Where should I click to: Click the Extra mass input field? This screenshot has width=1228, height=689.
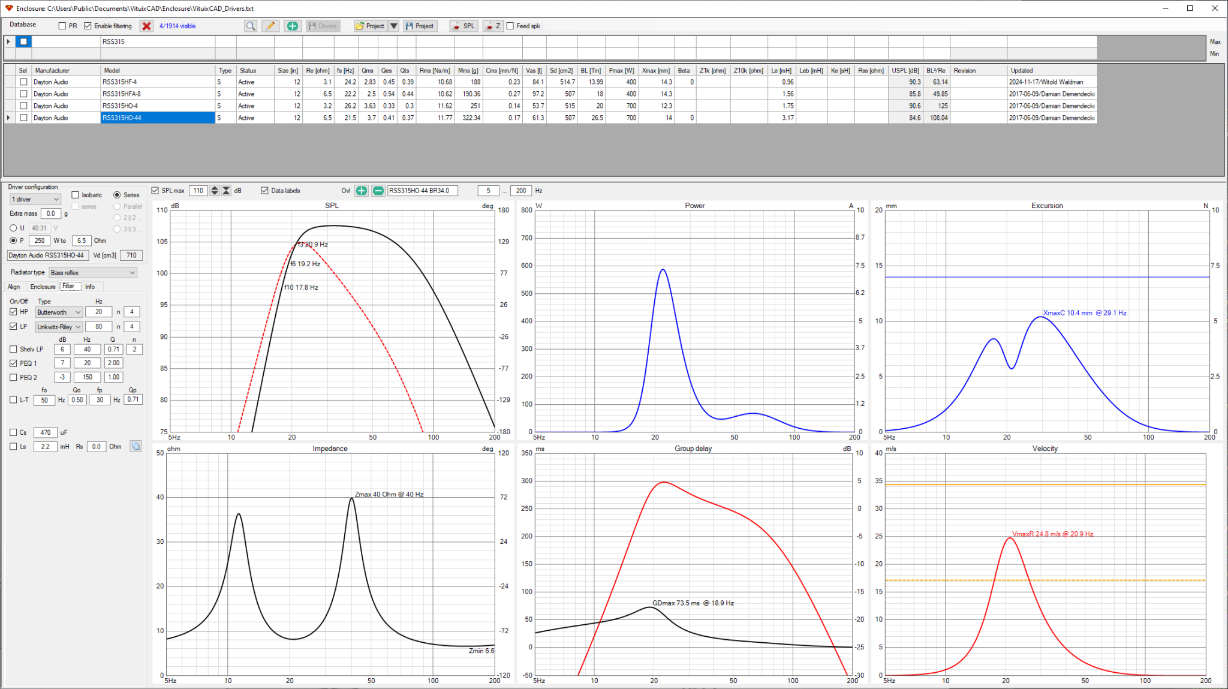(51, 213)
